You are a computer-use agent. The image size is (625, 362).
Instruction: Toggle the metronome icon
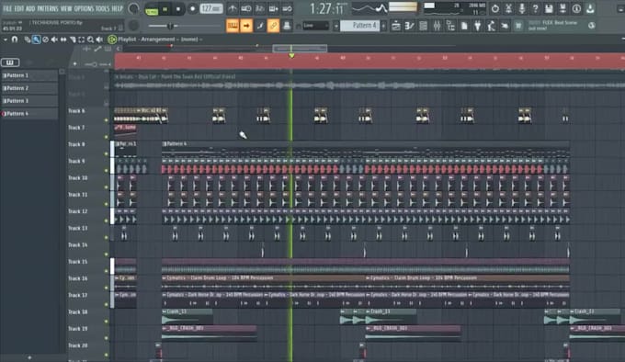tap(233, 8)
